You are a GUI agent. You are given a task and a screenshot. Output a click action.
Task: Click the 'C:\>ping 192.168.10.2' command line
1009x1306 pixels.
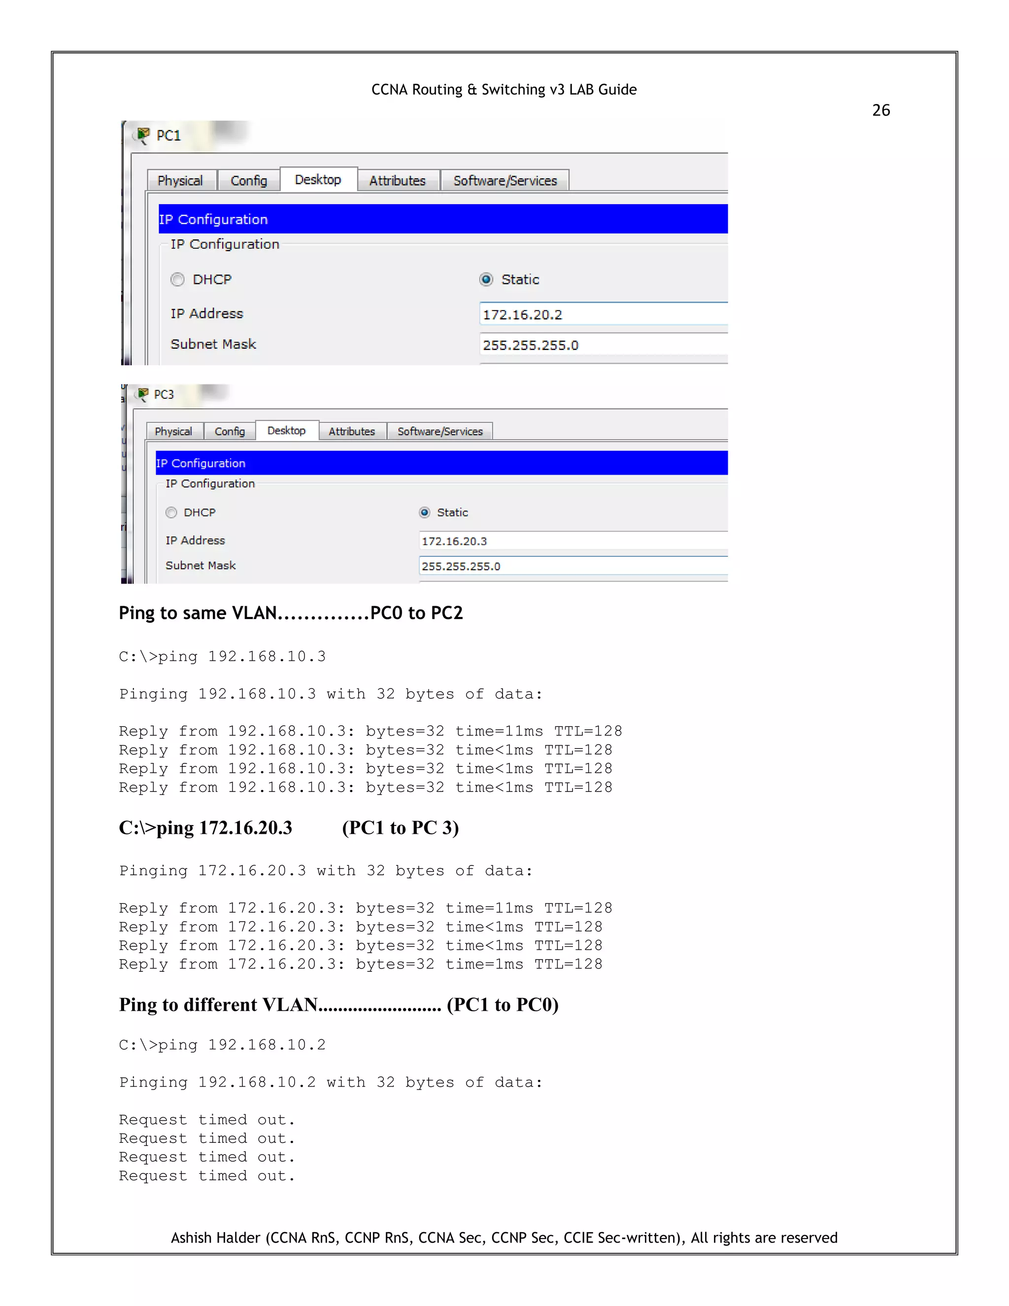(222, 1045)
